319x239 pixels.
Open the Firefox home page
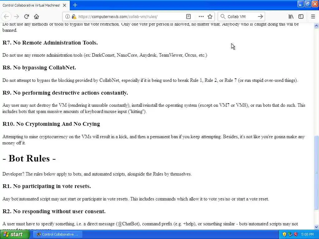click(x=36, y=17)
